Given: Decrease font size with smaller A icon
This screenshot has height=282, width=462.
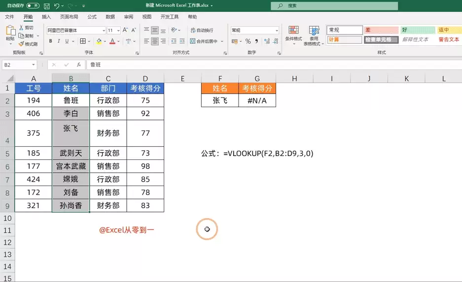Looking at the screenshot, I should tap(134, 30).
